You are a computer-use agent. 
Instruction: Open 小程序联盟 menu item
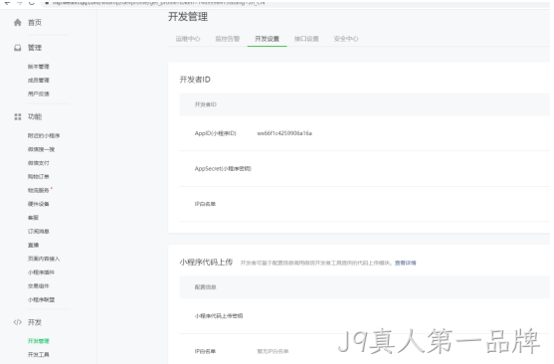point(41,300)
